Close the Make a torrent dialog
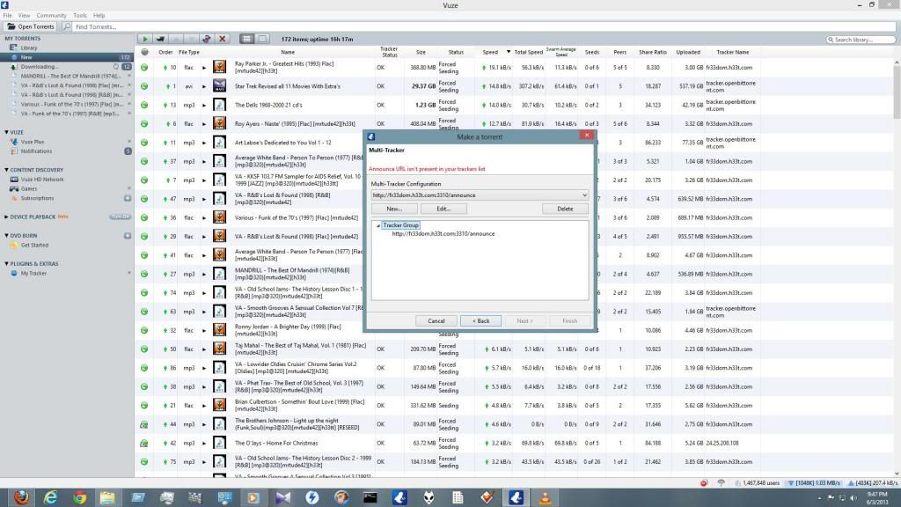The height and width of the screenshot is (507, 901). [586, 135]
